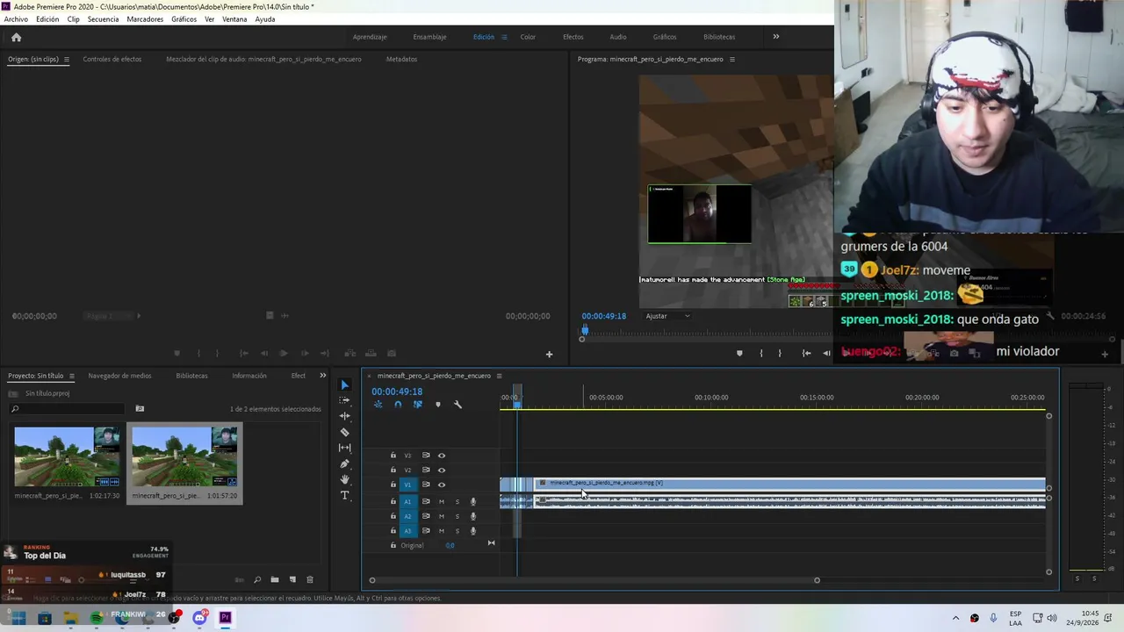Solo audio track A2

(457, 516)
